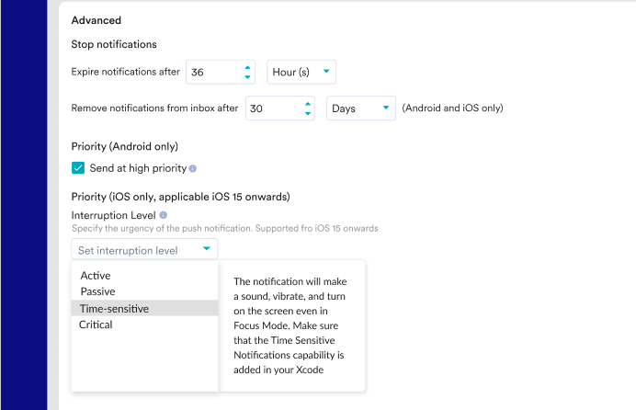
Task: Select the Active interruption level
Action: click(x=96, y=276)
